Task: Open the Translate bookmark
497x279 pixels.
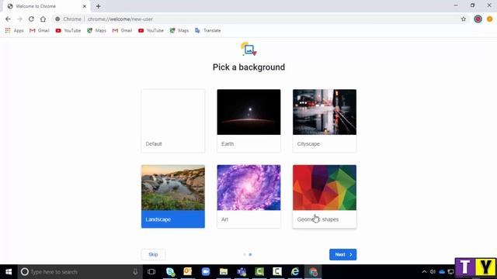Action: [208, 31]
